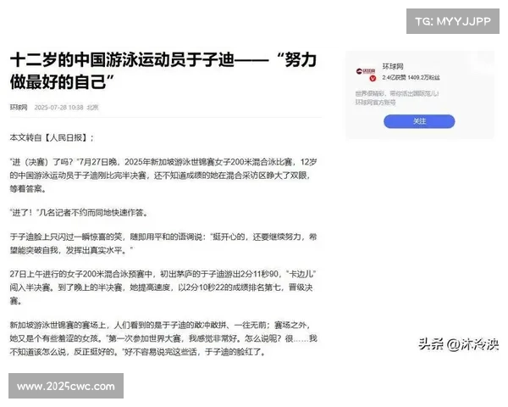Open the 环球网 account name in sidebar
The image size is (508, 407).
click(x=393, y=64)
